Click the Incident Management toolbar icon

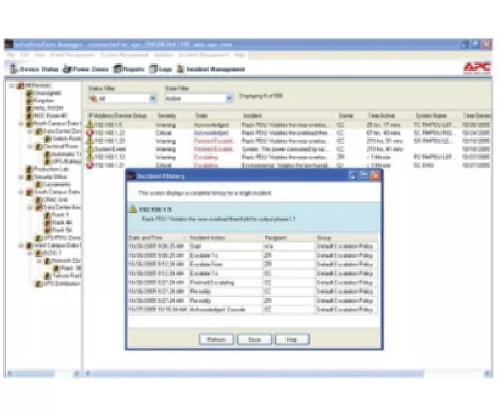pos(180,69)
